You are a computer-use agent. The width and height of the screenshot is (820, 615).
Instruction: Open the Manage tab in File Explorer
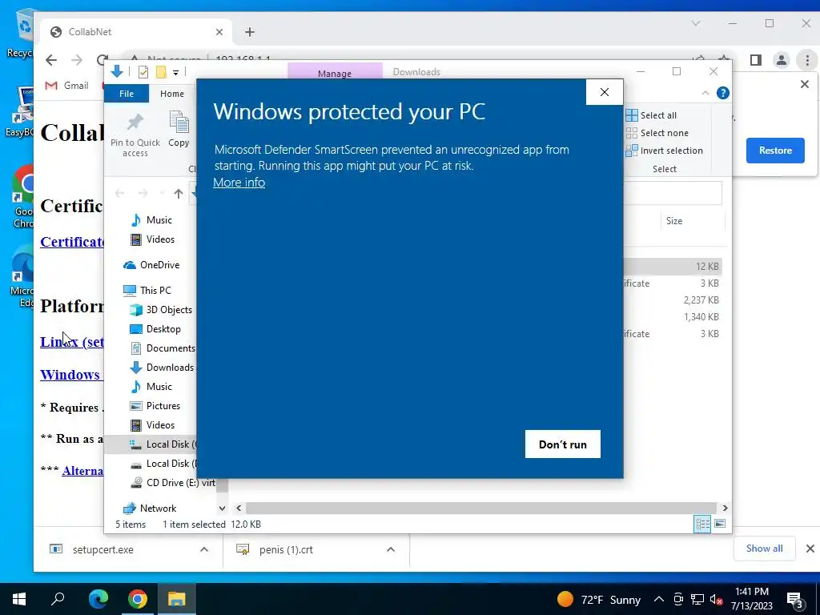click(335, 73)
